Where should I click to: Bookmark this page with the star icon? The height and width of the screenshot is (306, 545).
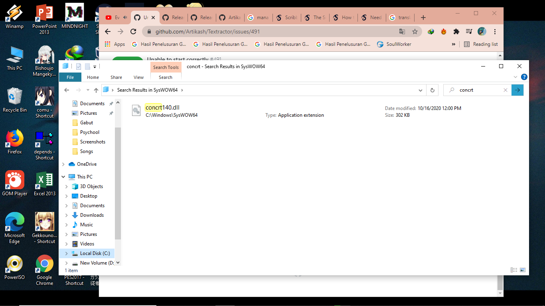click(x=415, y=31)
